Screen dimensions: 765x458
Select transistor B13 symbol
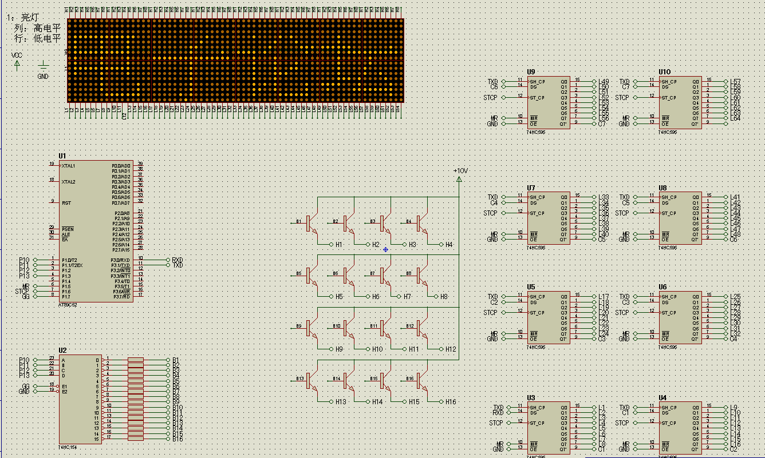[311, 381]
